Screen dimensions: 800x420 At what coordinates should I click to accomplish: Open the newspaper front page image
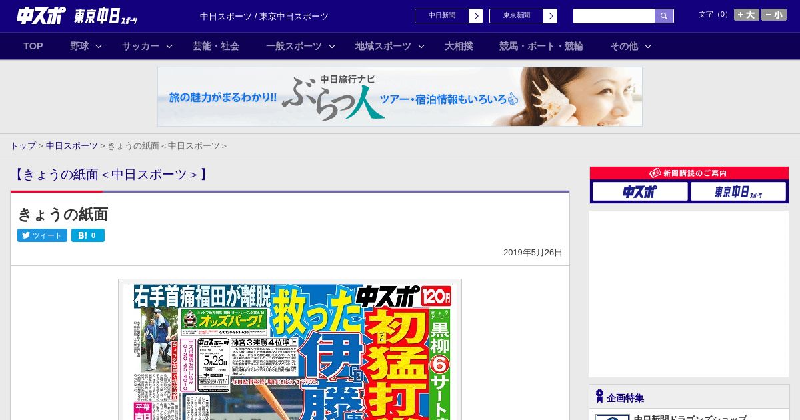tap(290, 350)
